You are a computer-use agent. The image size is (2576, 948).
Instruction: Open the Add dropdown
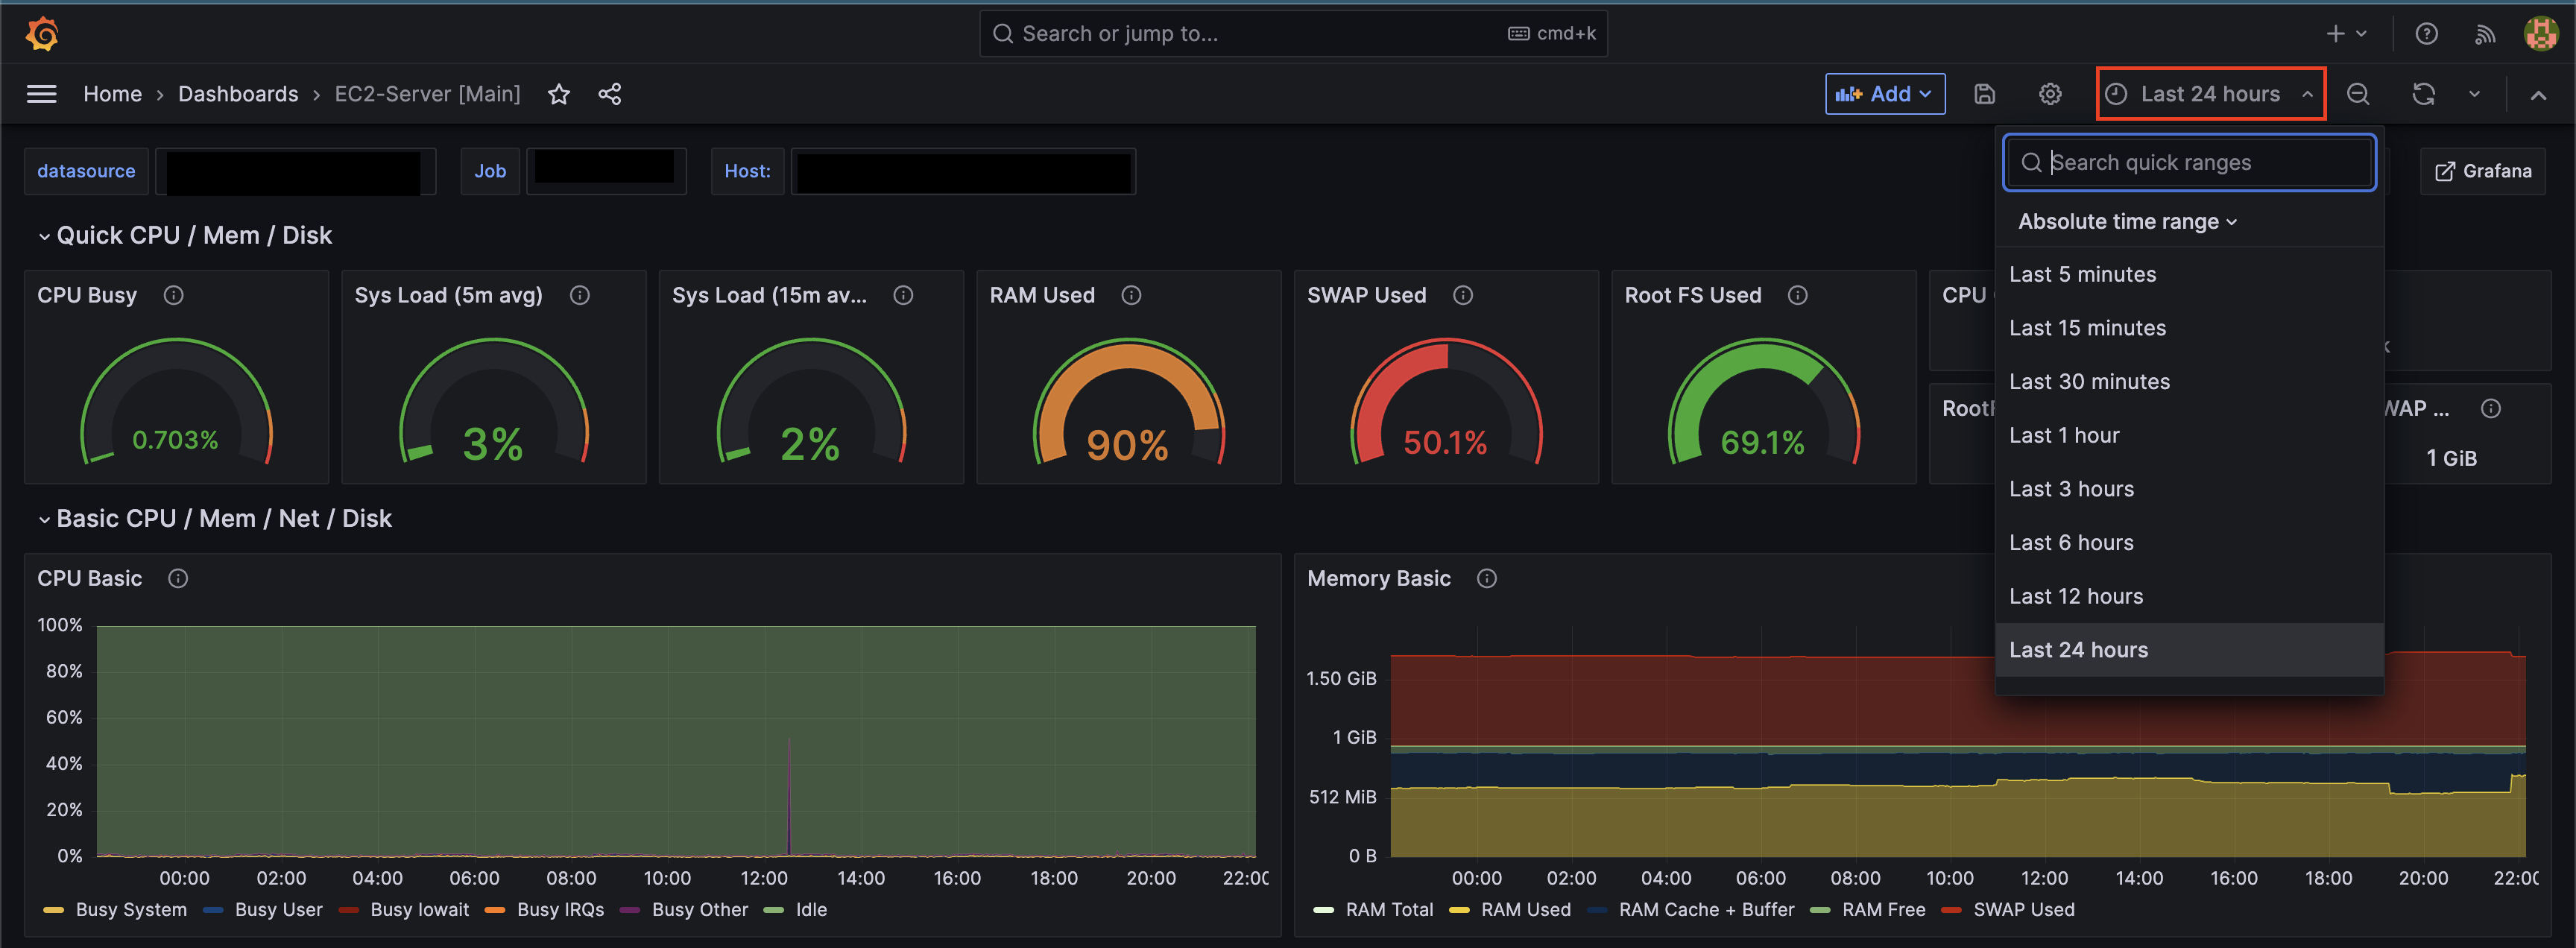tap(1884, 94)
